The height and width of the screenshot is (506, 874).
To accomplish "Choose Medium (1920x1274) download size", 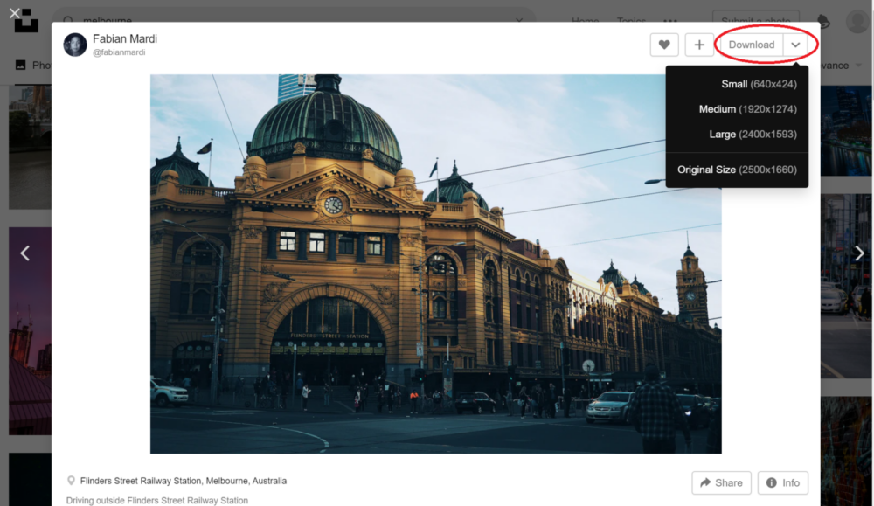I will 747,109.
